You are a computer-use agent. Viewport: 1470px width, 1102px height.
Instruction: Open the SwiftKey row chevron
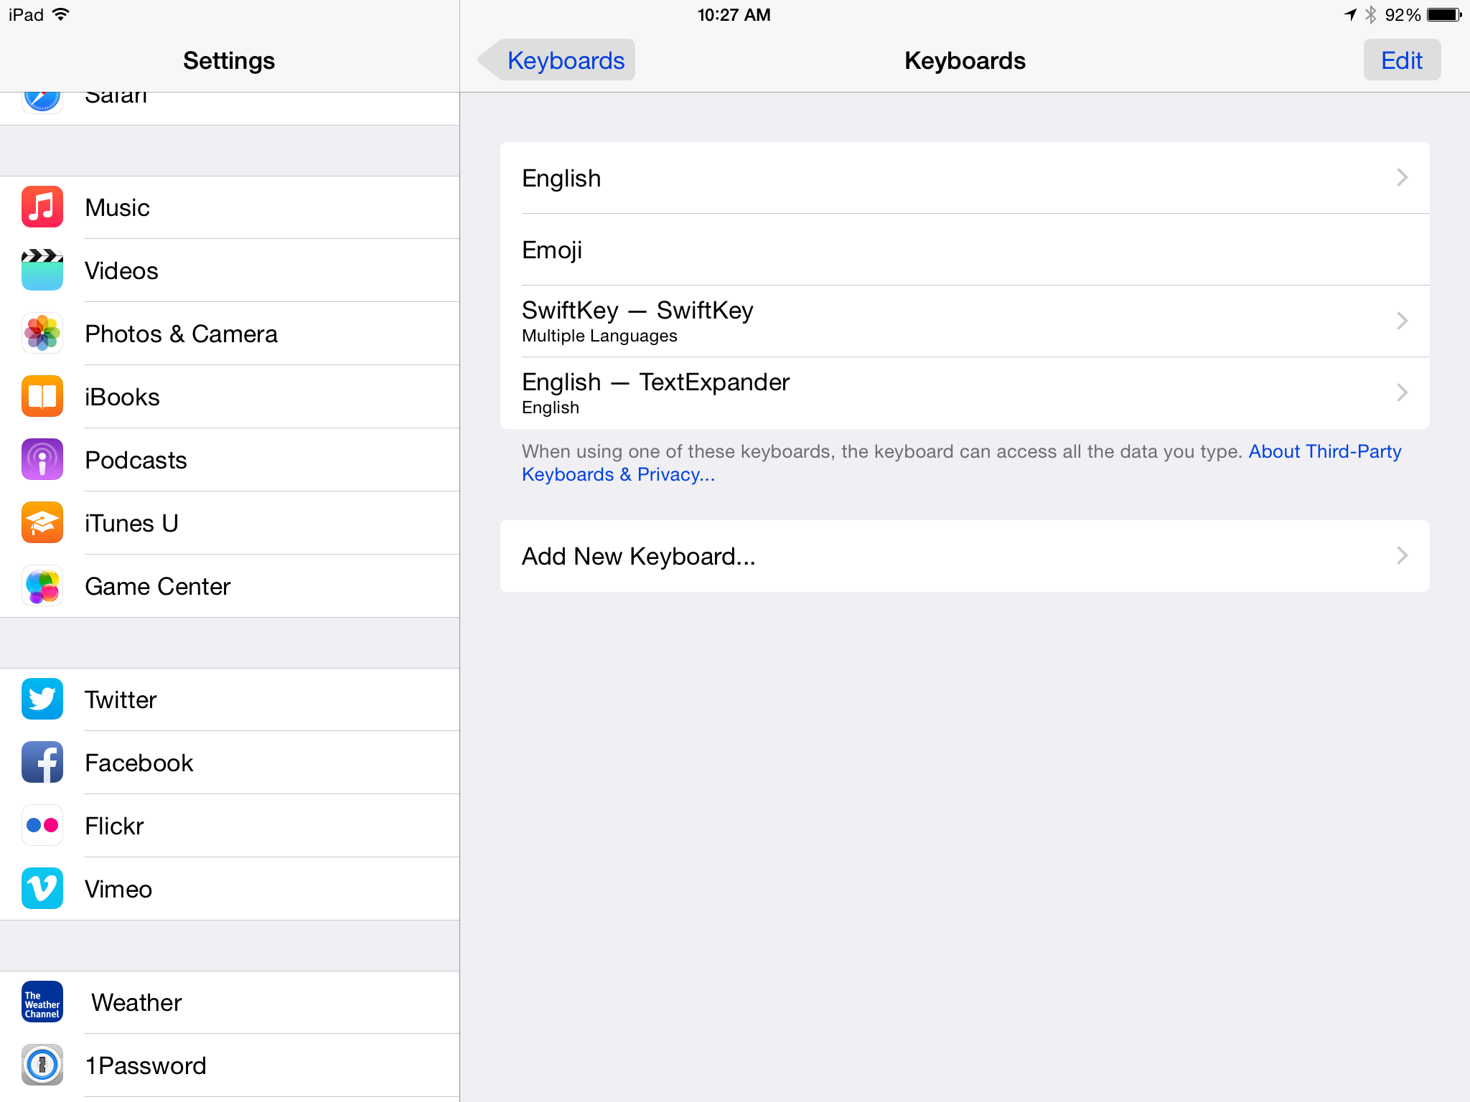pos(1402,321)
